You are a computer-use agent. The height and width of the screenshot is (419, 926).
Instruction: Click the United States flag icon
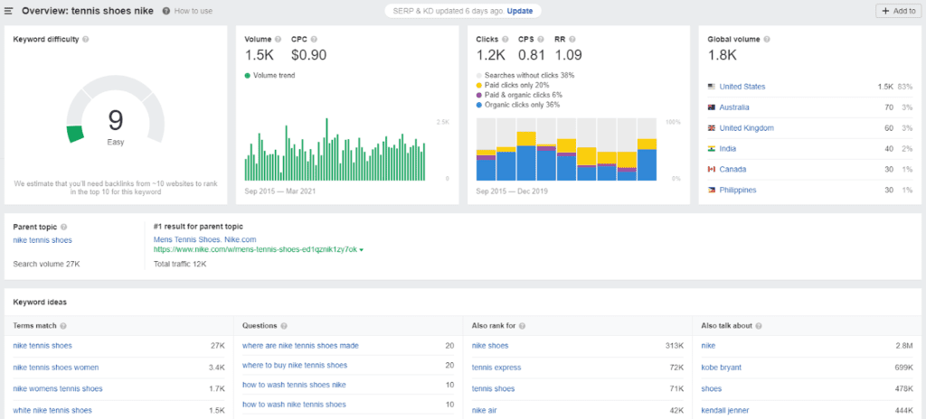(712, 87)
